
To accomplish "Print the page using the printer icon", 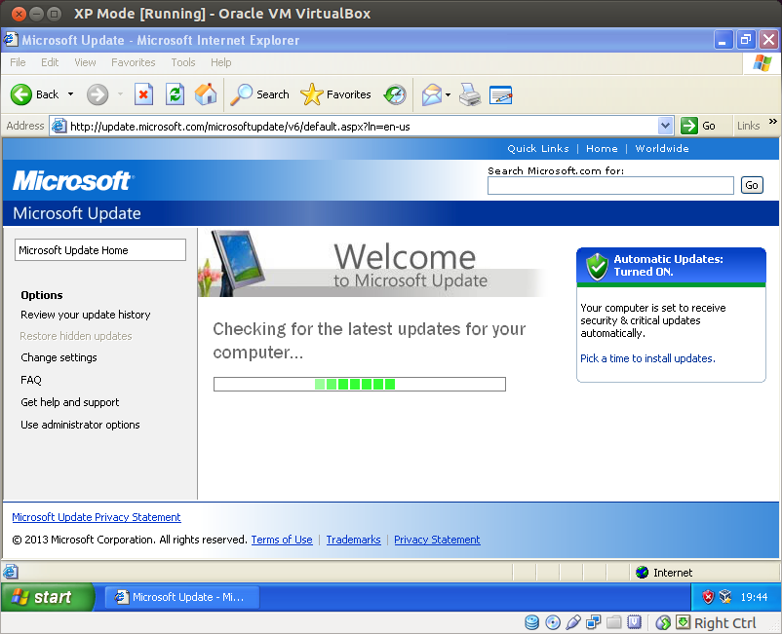I will 470,94.
